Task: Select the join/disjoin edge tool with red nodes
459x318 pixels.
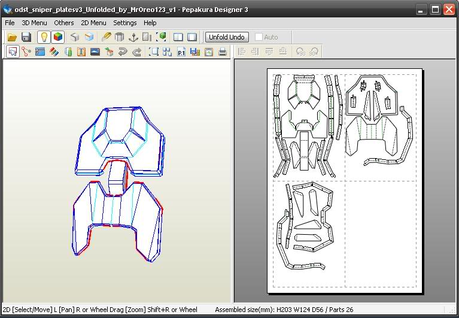Action: click(26, 52)
